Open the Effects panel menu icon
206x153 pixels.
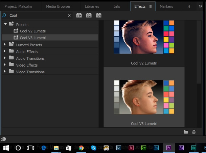tap(151, 6)
